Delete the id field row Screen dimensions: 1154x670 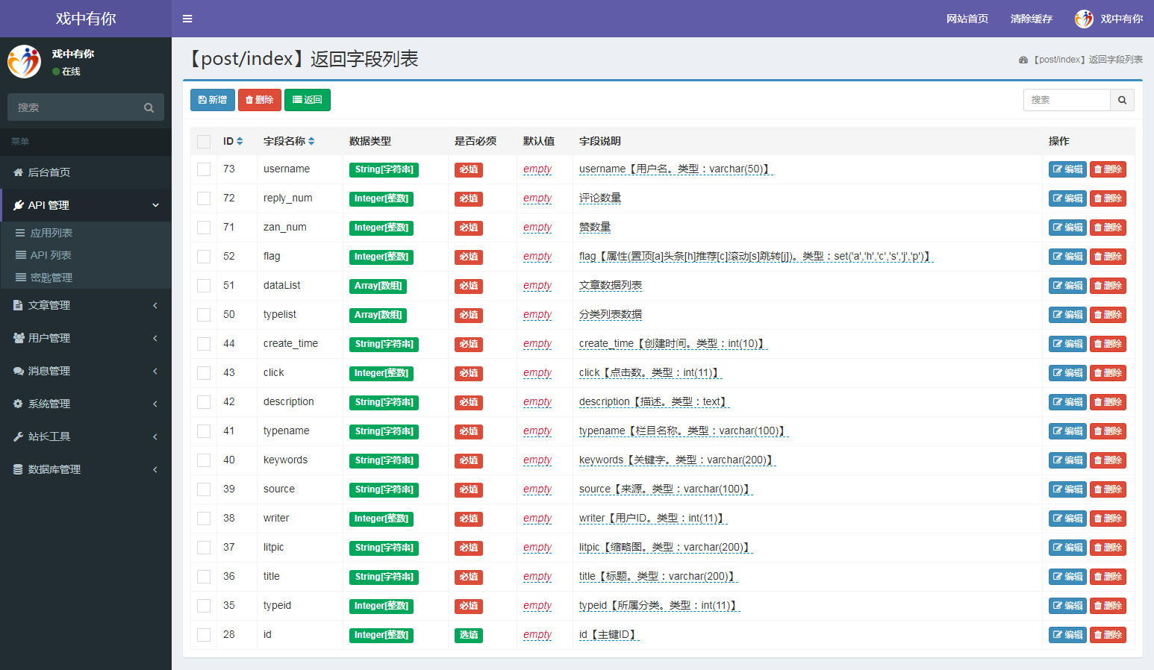pos(1108,635)
